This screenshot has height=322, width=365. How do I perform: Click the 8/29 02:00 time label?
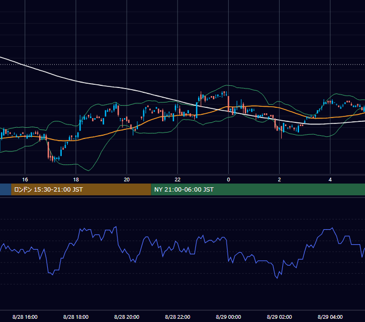pos(279,317)
